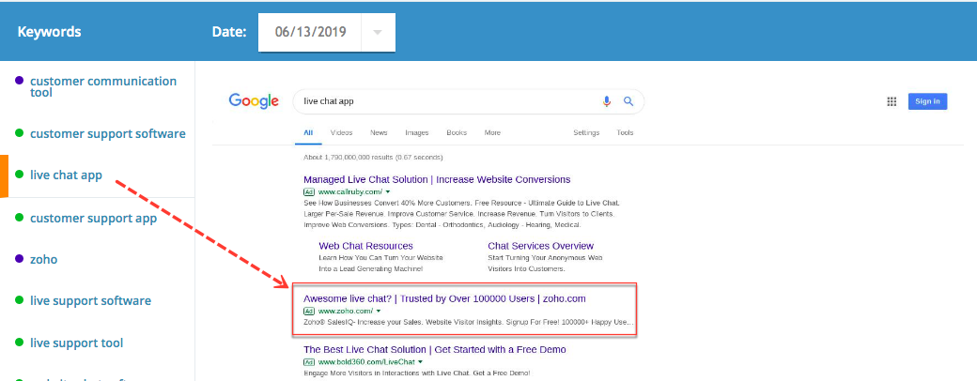Open the search Settings menu
The image size is (977, 381).
click(x=586, y=132)
